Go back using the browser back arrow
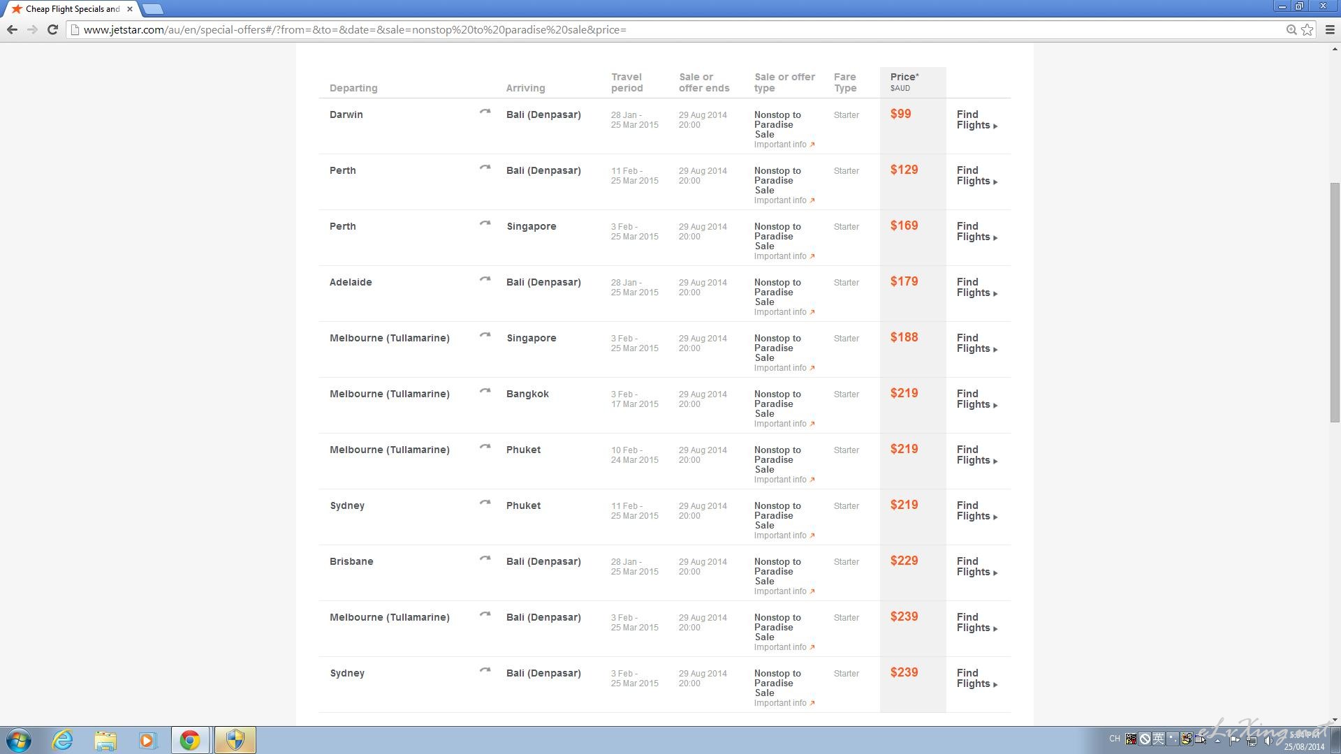 (x=12, y=29)
